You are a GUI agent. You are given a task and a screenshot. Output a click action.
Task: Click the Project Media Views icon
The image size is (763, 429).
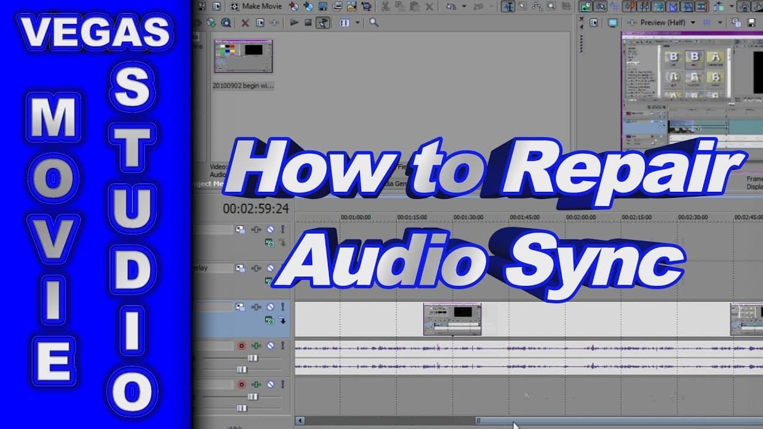point(345,23)
